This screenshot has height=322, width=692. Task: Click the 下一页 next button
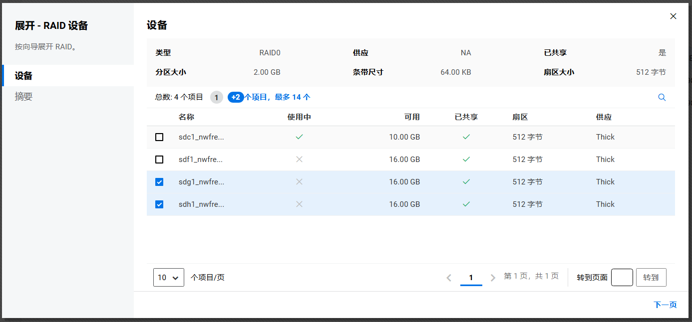[x=665, y=305]
